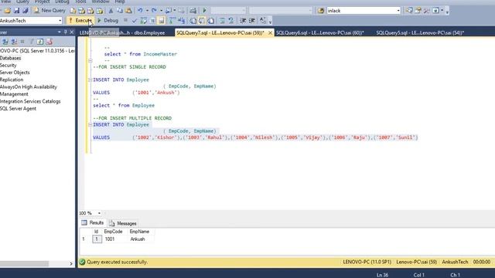
Task: Open the Query Options dialog icon
Action: pos(152,21)
